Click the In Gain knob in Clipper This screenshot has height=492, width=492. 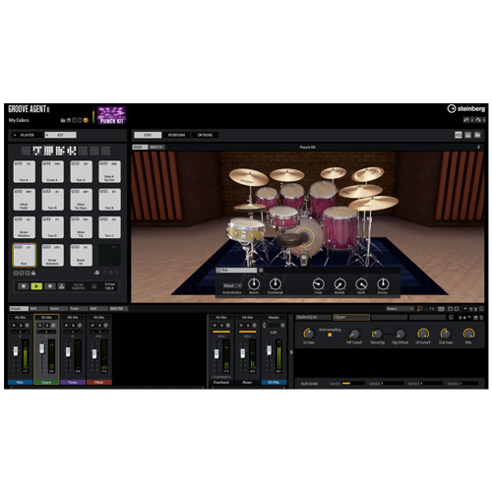(x=309, y=334)
